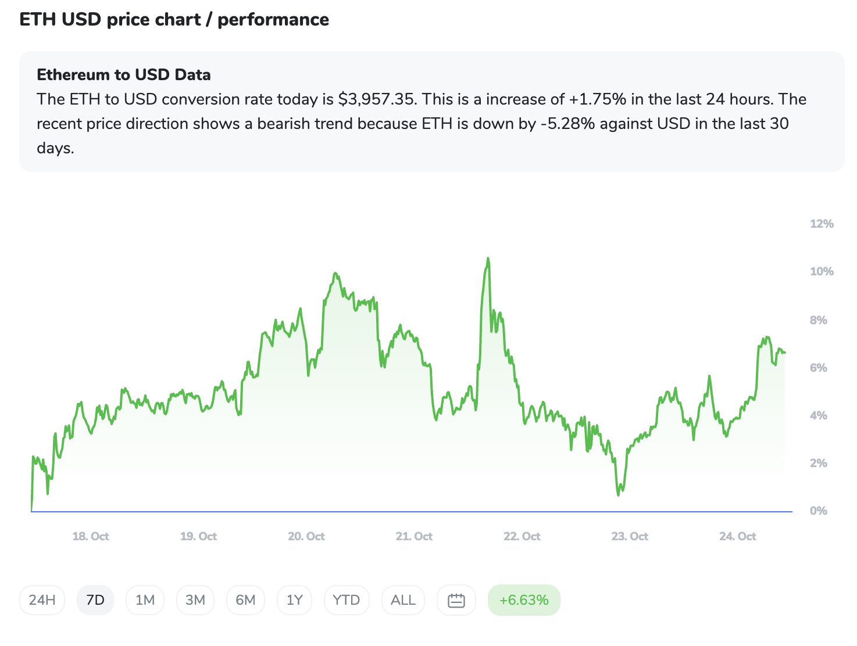The image size is (857, 646).
Task: Click the Ethereum to USD Data heading
Action: (x=124, y=75)
